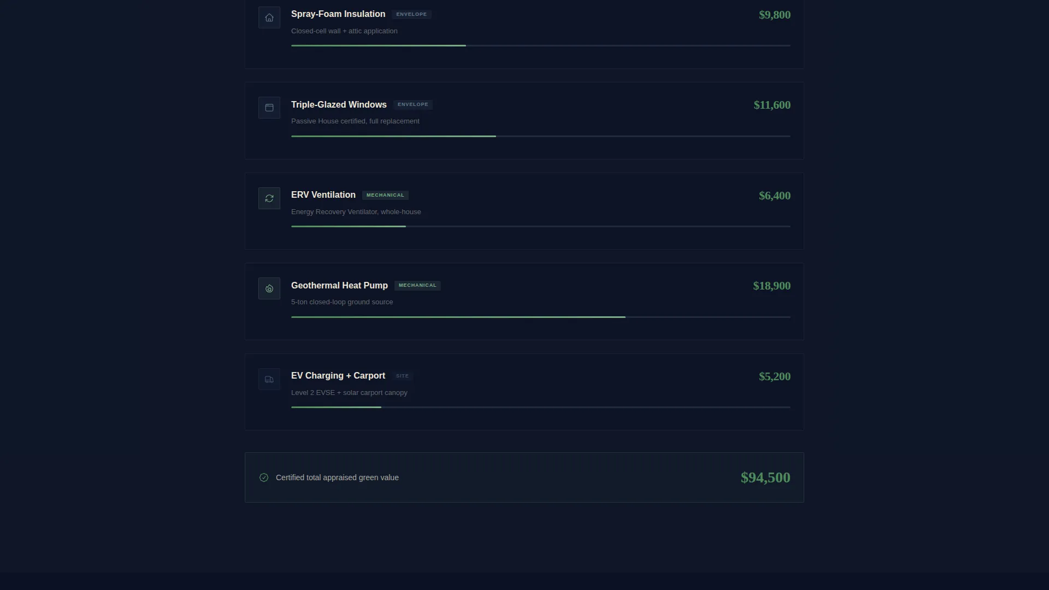Click the $18,900 geothermal value
Image resolution: width=1049 pixels, height=590 pixels.
pyautogui.click(x=771, y=286)
